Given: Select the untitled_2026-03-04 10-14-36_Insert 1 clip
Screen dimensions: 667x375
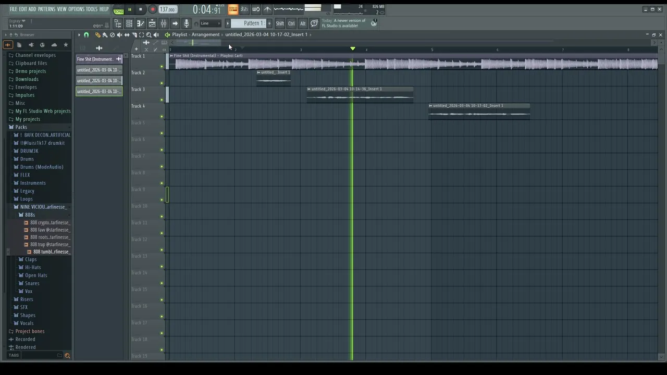Looking at the screenshot, I should 360,94.
